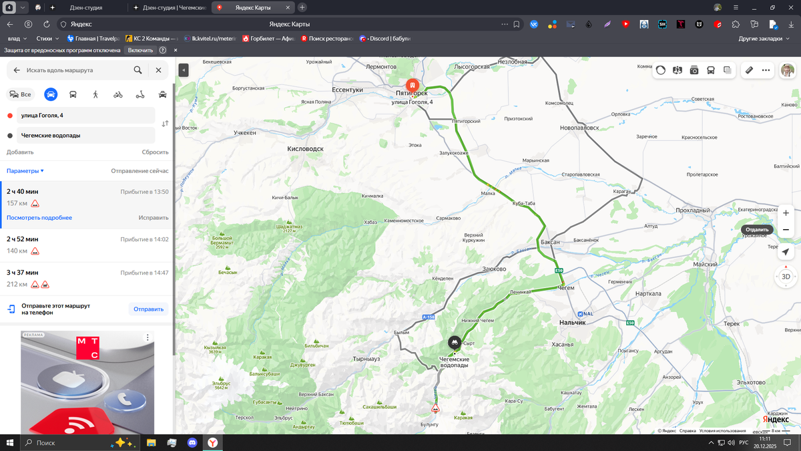Zoom in on the map with plus
The image size is (801, 451).
coord(786,213)
